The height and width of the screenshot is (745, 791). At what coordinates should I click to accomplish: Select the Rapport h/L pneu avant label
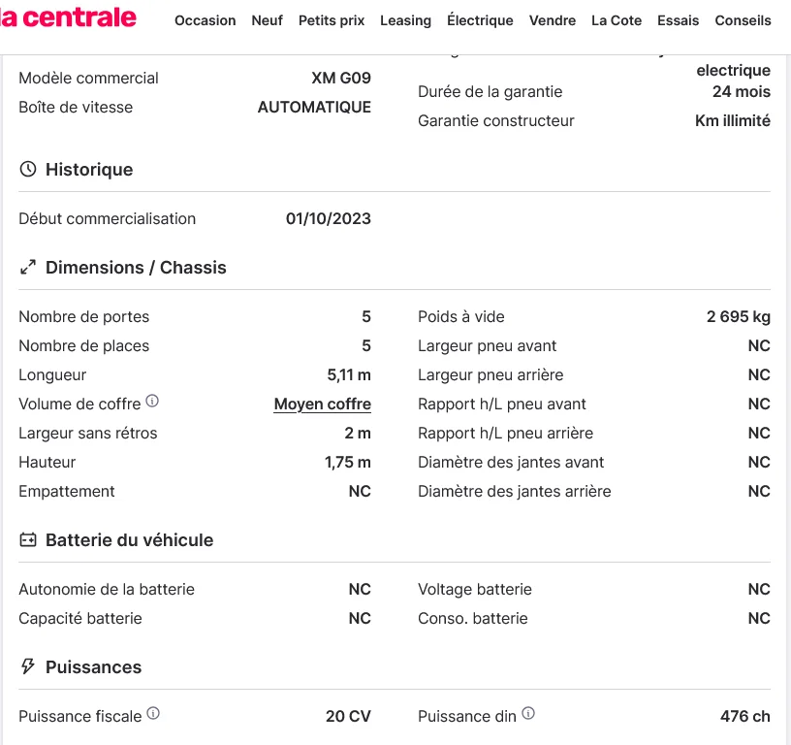(x=502, y=405)
